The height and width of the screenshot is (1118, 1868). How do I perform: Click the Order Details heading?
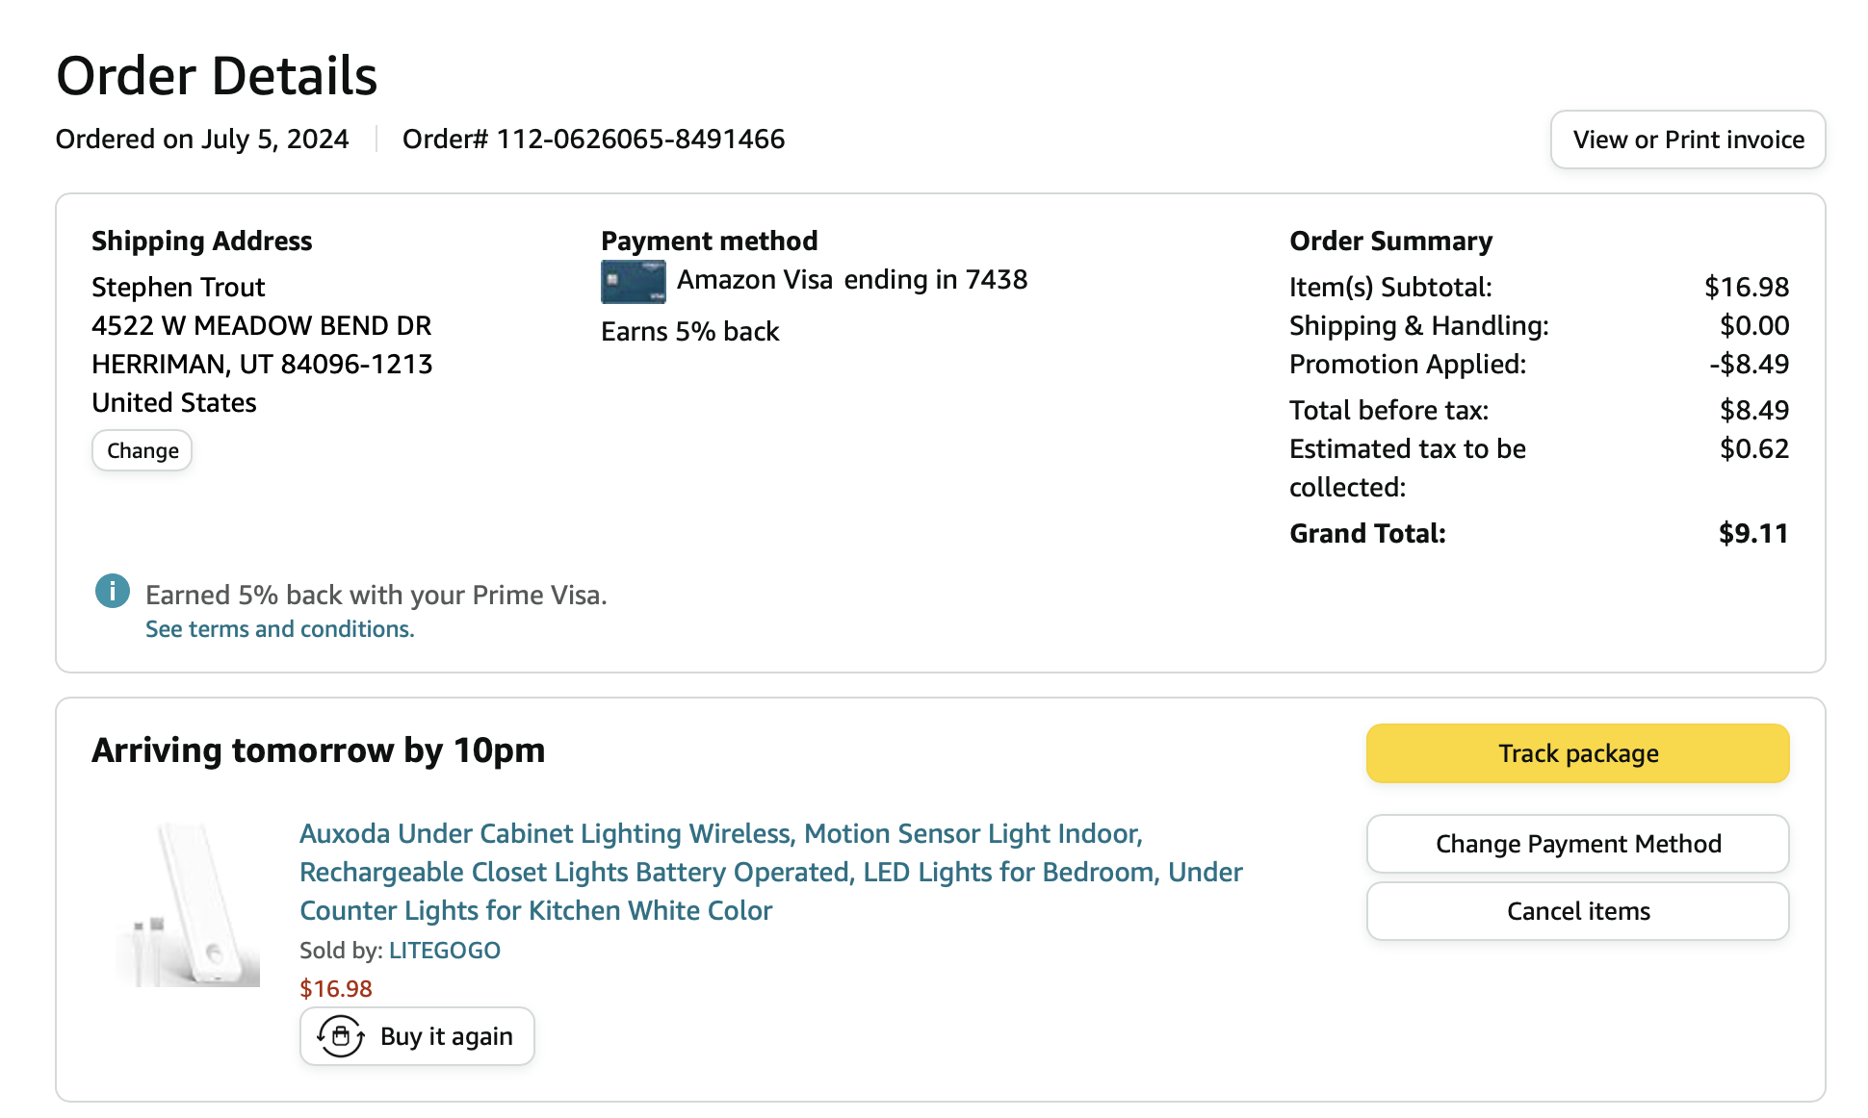tap(217, 76)
